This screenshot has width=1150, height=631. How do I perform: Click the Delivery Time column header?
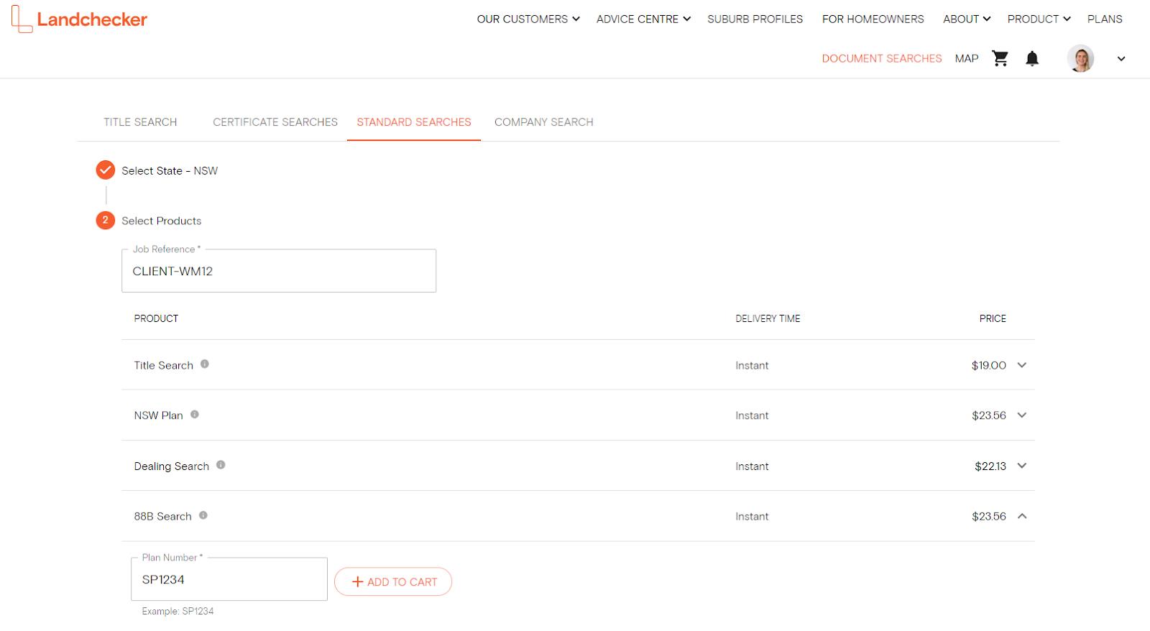pyautogui.click(x=768, y=318)
